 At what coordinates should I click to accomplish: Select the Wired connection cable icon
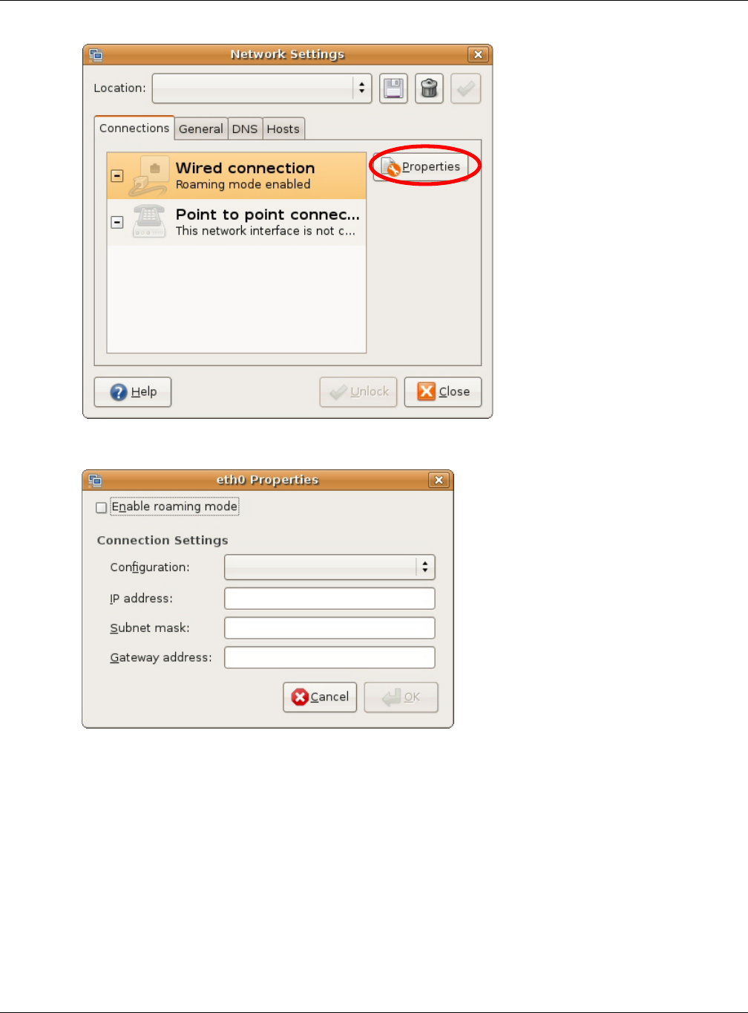148,176
